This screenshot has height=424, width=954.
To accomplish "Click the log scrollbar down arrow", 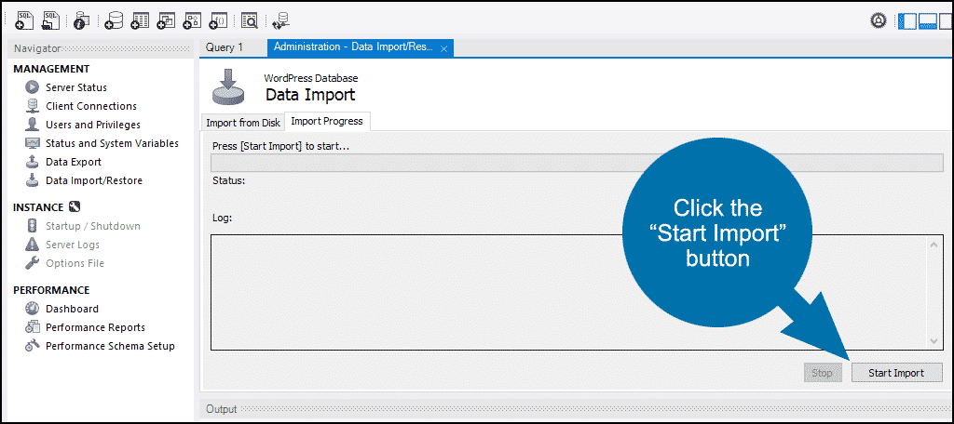I will click(934, 341).
